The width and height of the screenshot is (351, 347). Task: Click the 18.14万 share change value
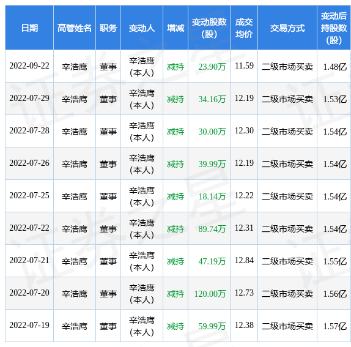pyautogui.click(x=212, y=196)
